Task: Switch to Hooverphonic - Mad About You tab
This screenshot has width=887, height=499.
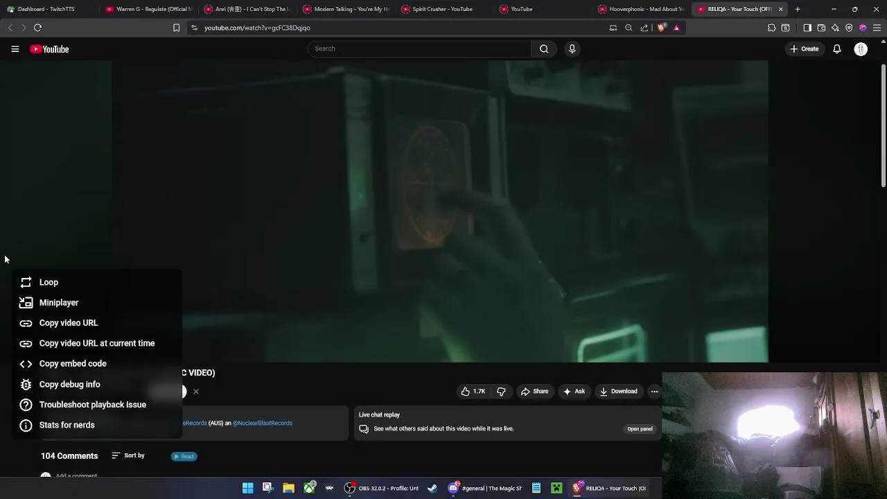Action: [642, 9]
